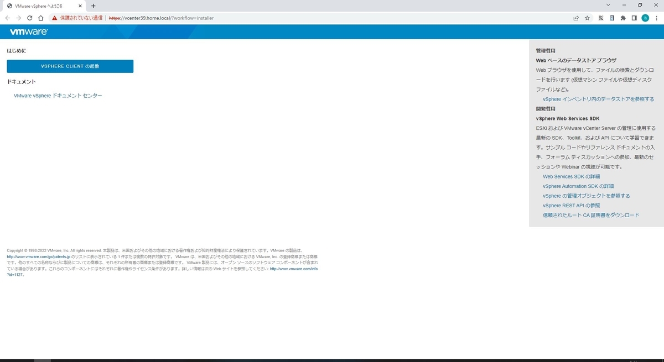Reload the vCenter page
Image resolution: width=664 pixels, height=362 pixels.
30,18
